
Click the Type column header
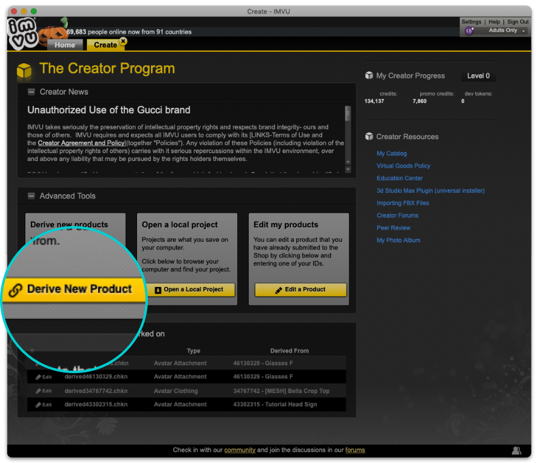coord(193,351)
